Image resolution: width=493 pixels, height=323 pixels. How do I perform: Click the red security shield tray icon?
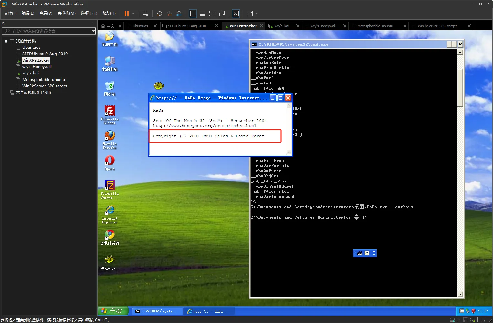coord(473,311)
